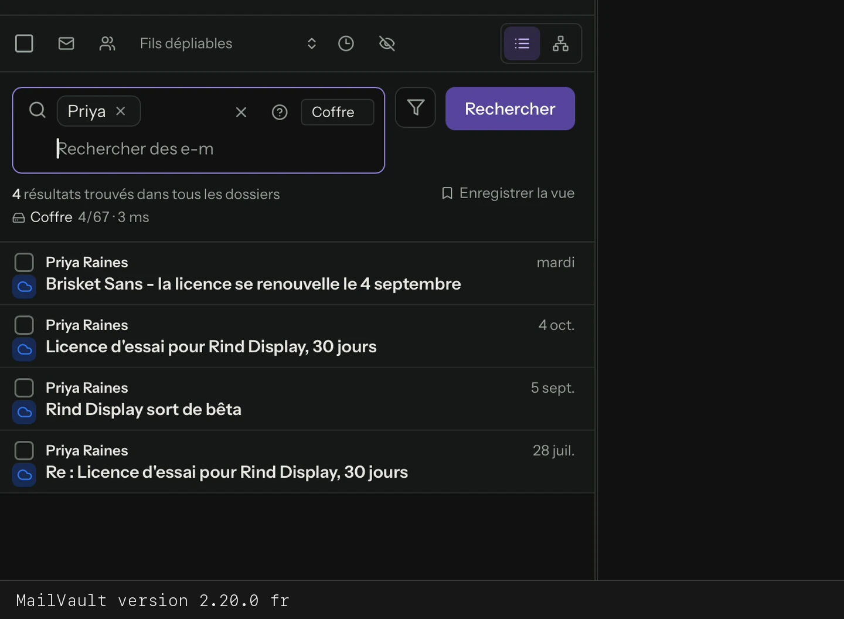Check the Brisket Sans email checkbox
Viewport: 844px width, 619px height.
coord(24,262)
